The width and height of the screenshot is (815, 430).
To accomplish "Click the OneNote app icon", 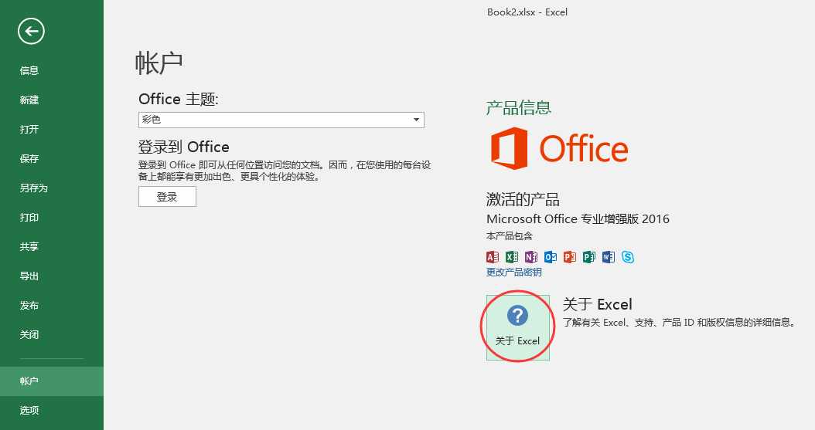I will pyautogui.click(x=530, y=257).
